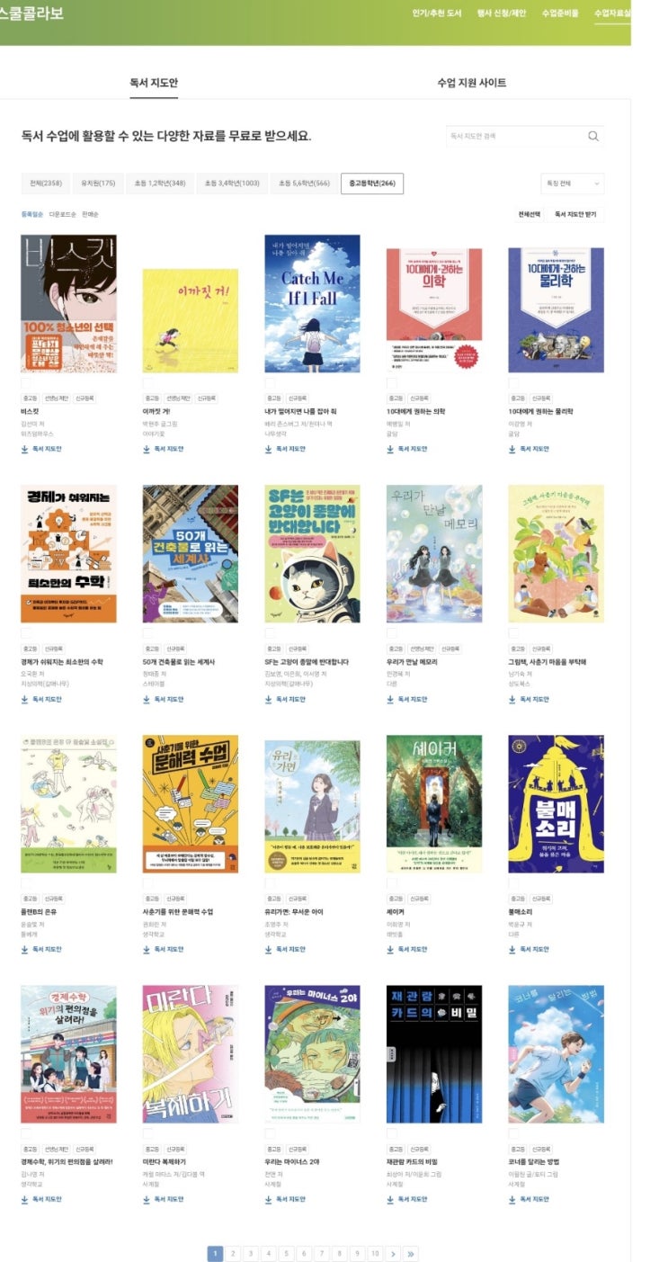Sort by 다운로드순
668x1262 pixels.
(62, 215)
